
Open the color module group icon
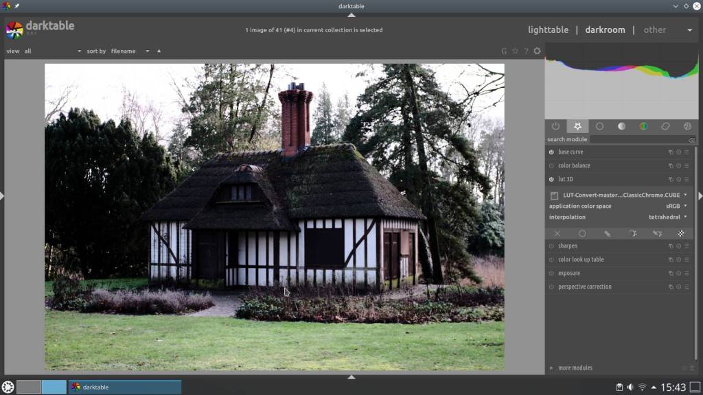pyautogui.click(x=643, y=126)
